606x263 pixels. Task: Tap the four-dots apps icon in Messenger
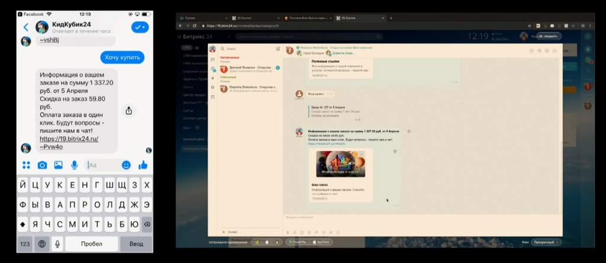tap(26, 165)
